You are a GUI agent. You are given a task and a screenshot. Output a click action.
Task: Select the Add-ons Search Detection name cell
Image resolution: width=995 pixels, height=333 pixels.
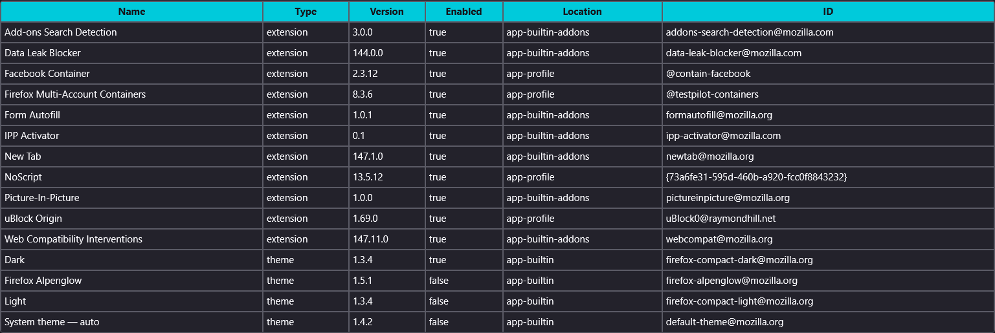tap(61, 32)
